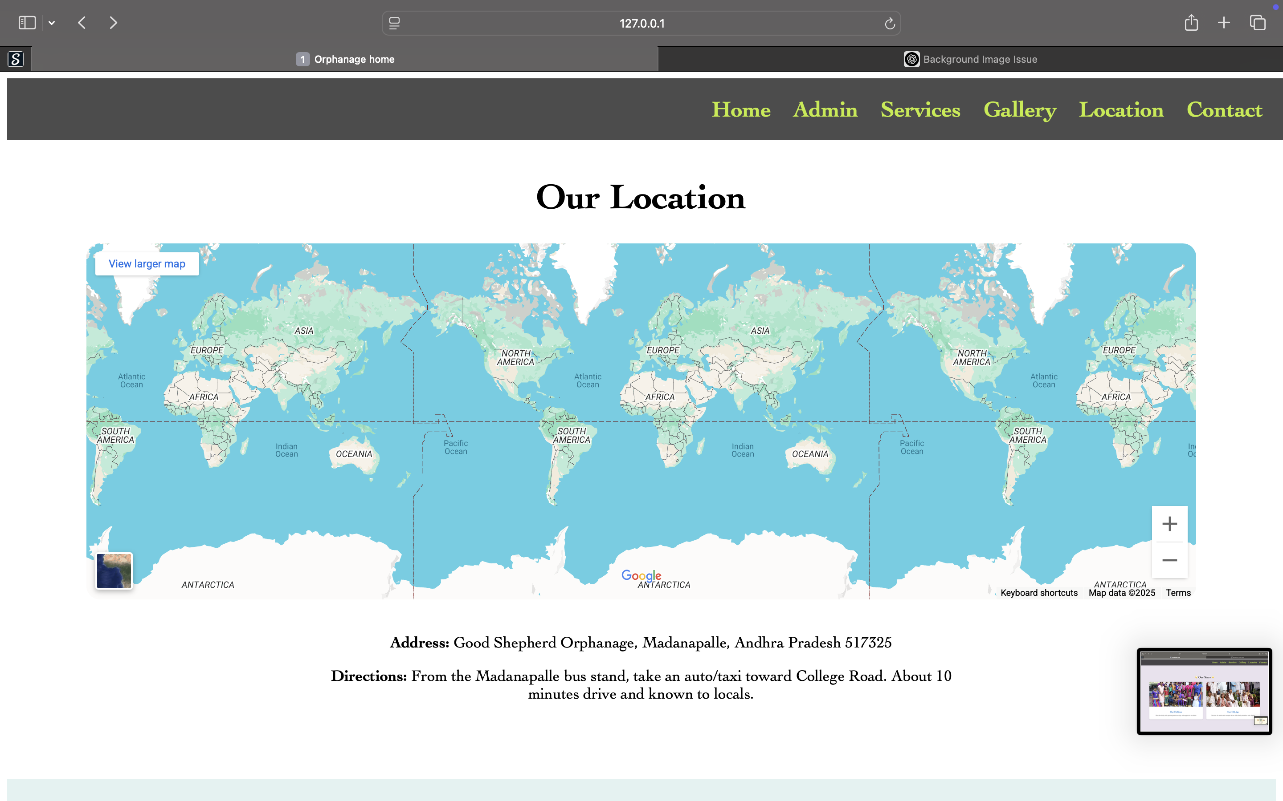Screen dimensions: 1283x801
Task: Toggle the Safari sidebar icon
Action: [x=27, y=23]
